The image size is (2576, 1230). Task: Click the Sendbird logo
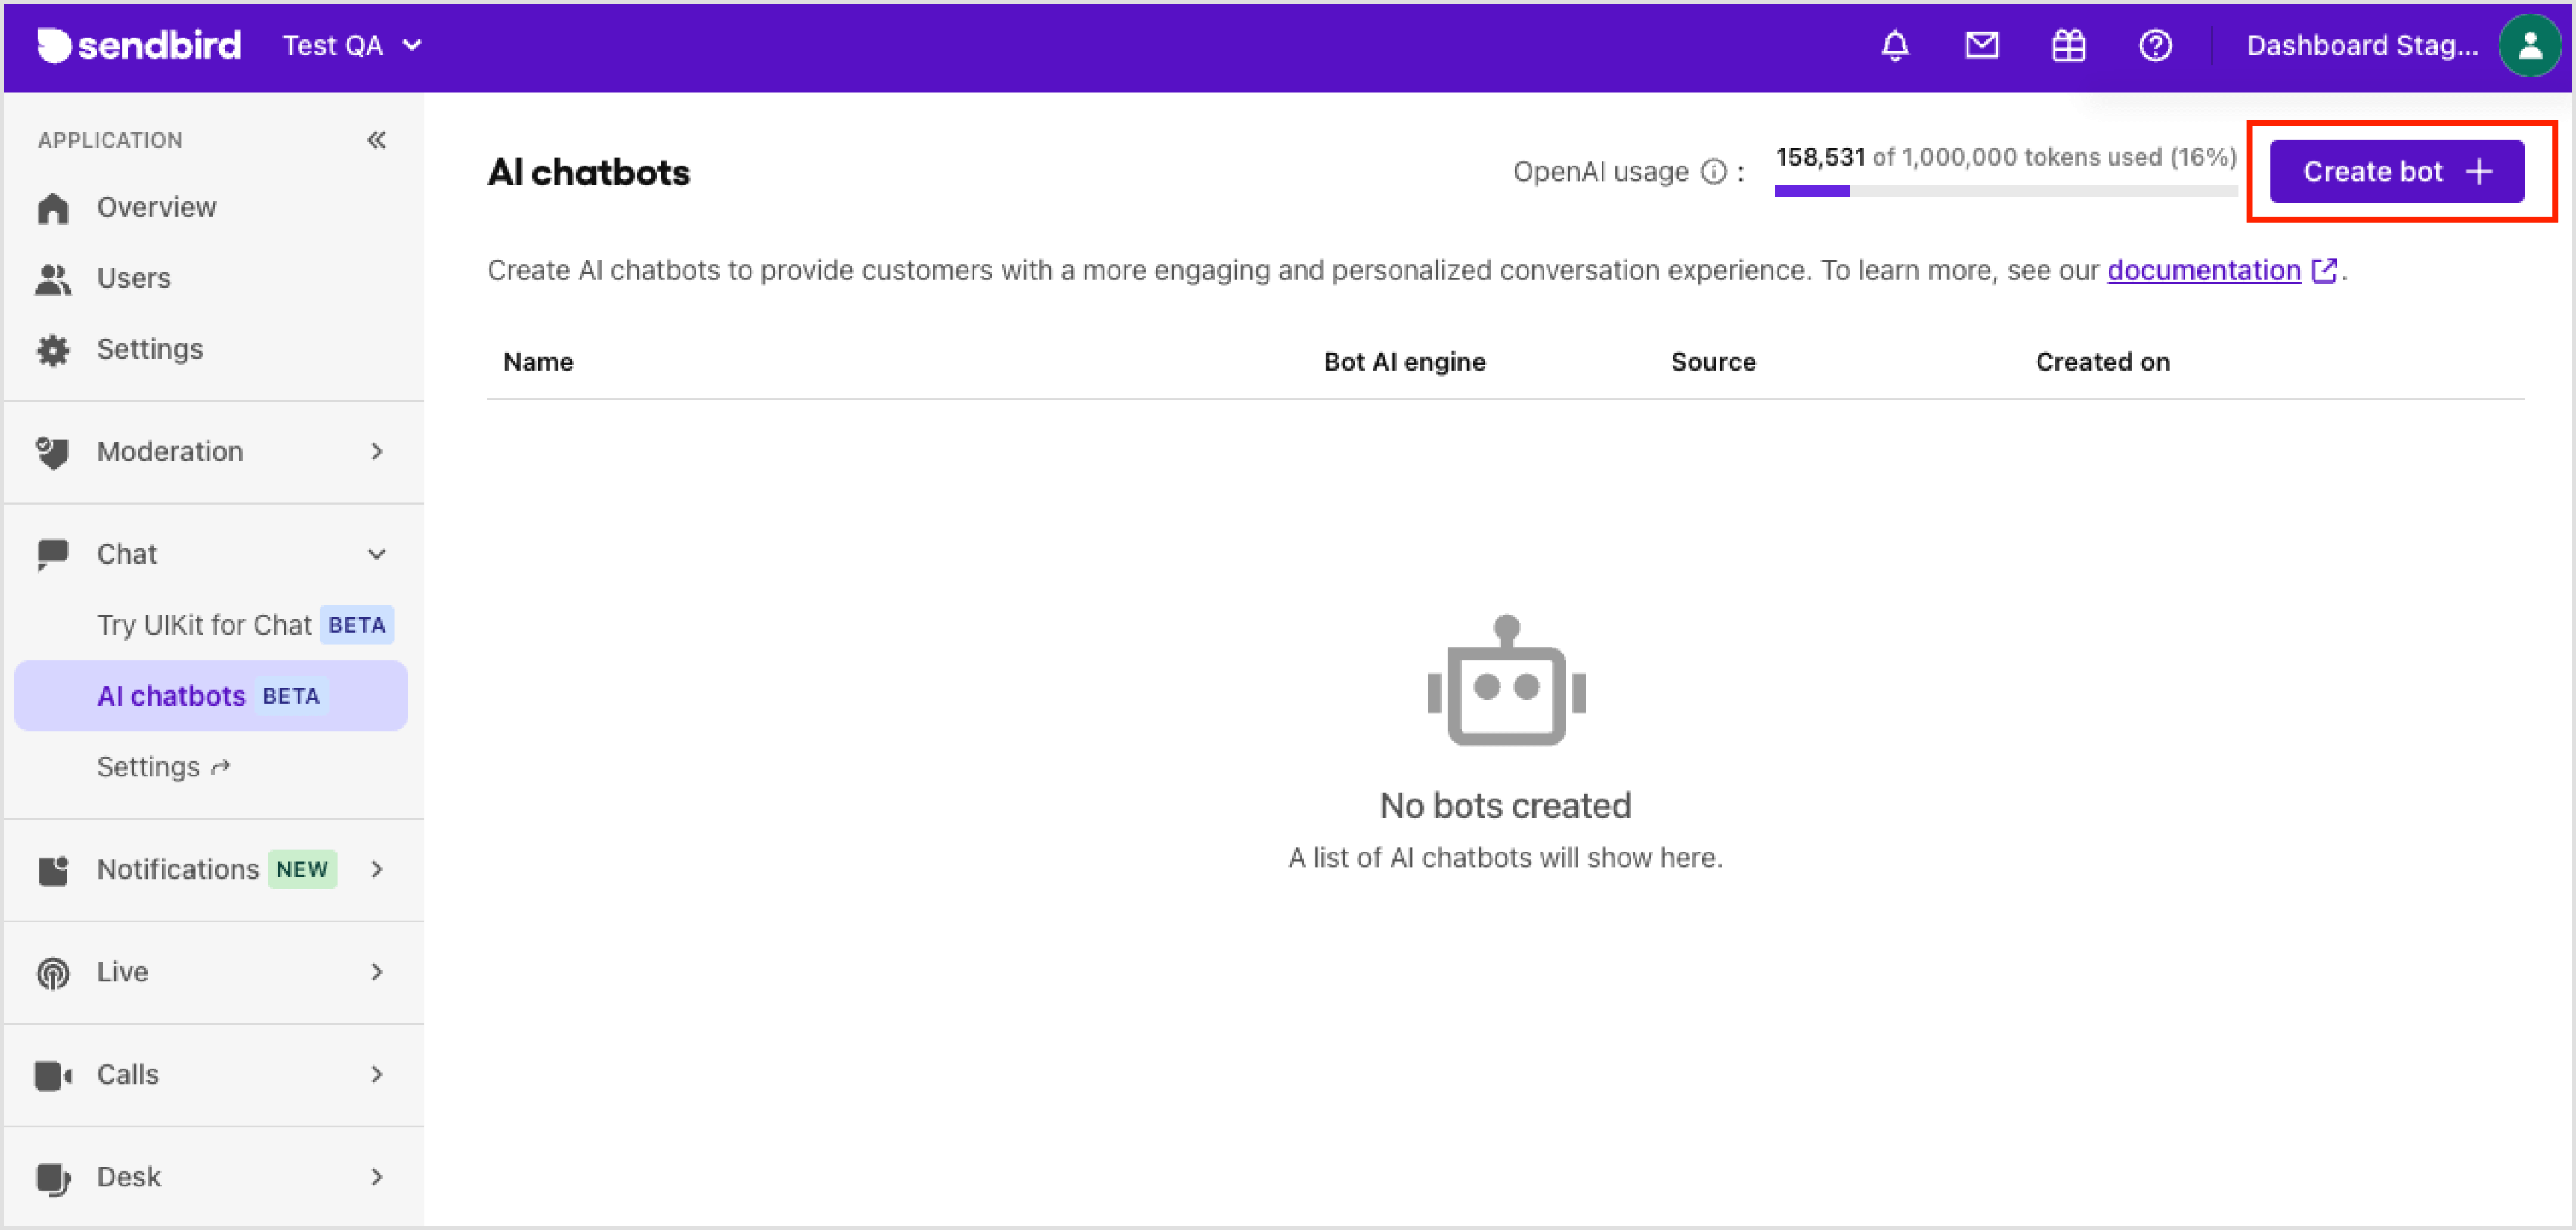pyautogui.click(x=139, y=46)
